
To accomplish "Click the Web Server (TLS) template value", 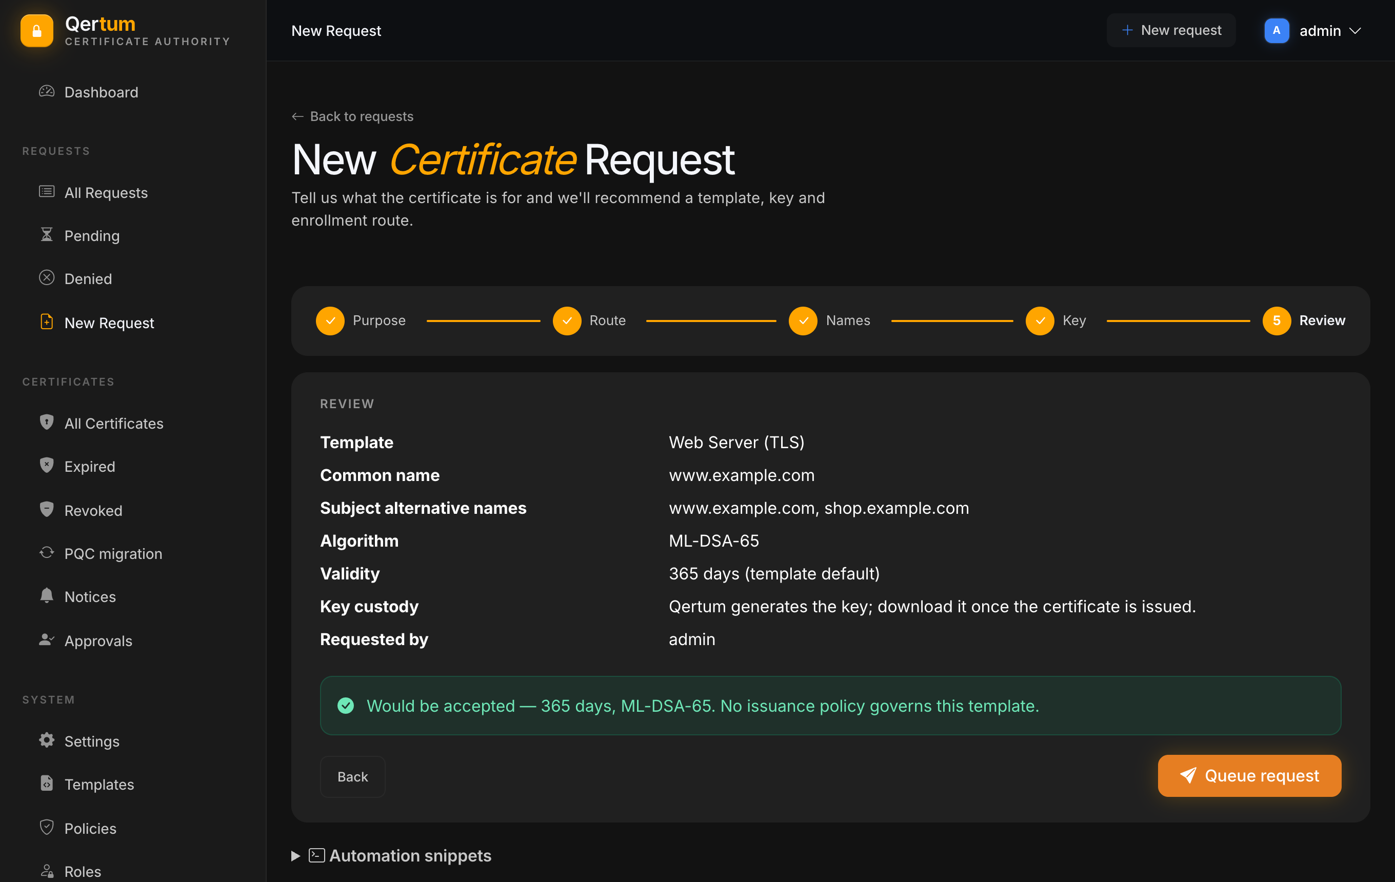I will tap(736, 442).
